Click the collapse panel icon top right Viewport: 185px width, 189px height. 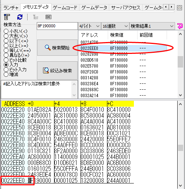click(x=179, y=8)
